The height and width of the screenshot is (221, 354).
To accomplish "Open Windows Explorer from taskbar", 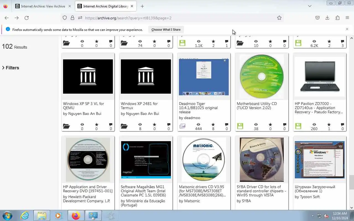I will [42, 215].
